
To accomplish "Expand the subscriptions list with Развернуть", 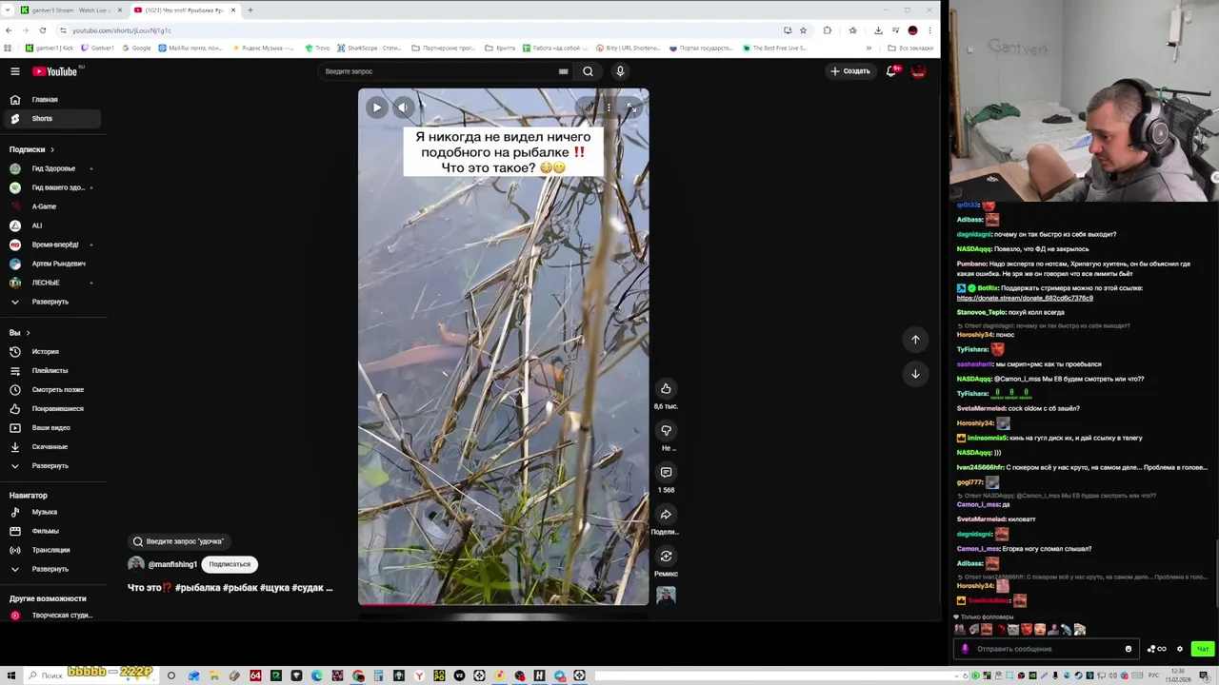I will pyautogui.click(x=52, y=302).
